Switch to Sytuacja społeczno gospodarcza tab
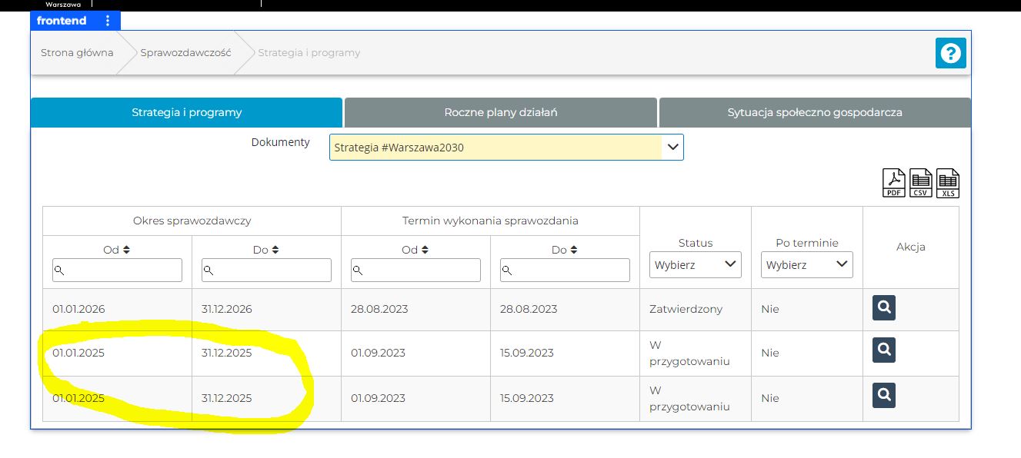 (814, 112)
